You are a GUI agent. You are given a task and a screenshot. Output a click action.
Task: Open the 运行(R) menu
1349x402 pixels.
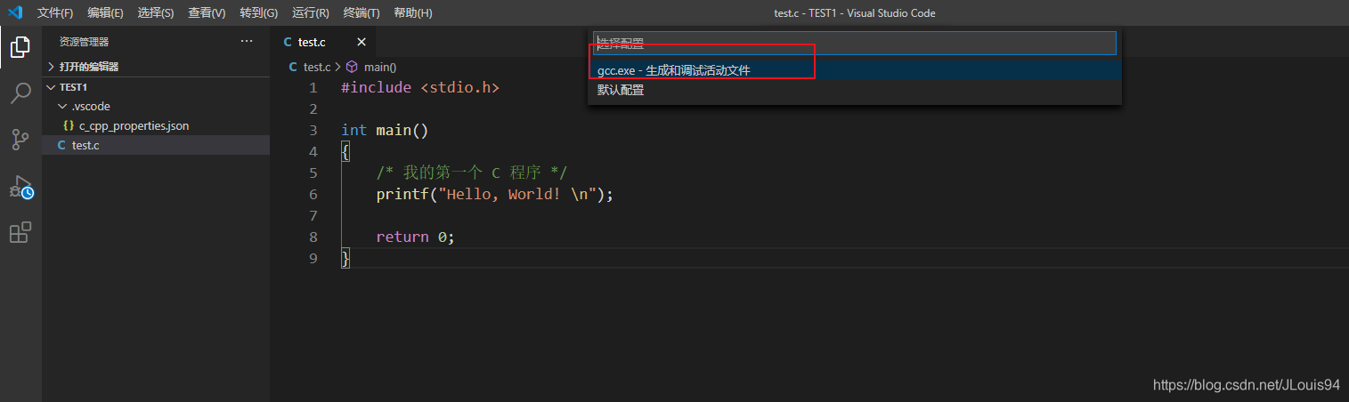point(311,12)
